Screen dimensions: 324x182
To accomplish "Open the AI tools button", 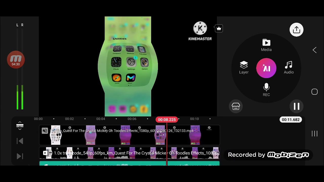I will [266, 68].
